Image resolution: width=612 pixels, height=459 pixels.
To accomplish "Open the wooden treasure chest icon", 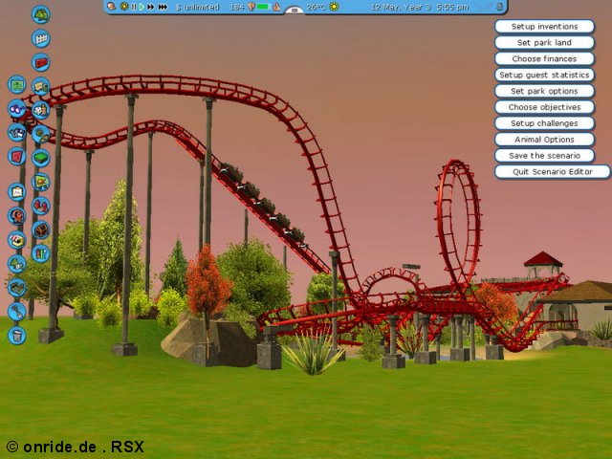I will [40, 229].
